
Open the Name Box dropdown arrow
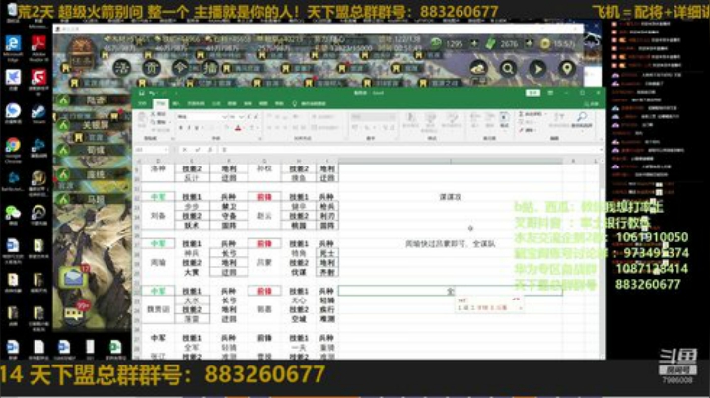click(x=167, y=150)
